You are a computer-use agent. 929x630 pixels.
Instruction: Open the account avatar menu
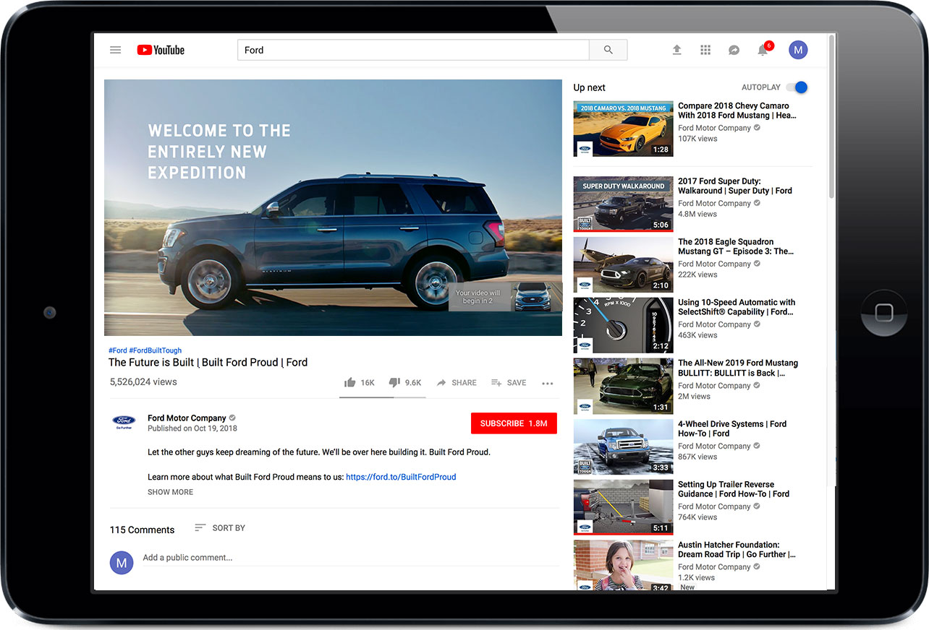pyautogui.click(x=798, y=50)
